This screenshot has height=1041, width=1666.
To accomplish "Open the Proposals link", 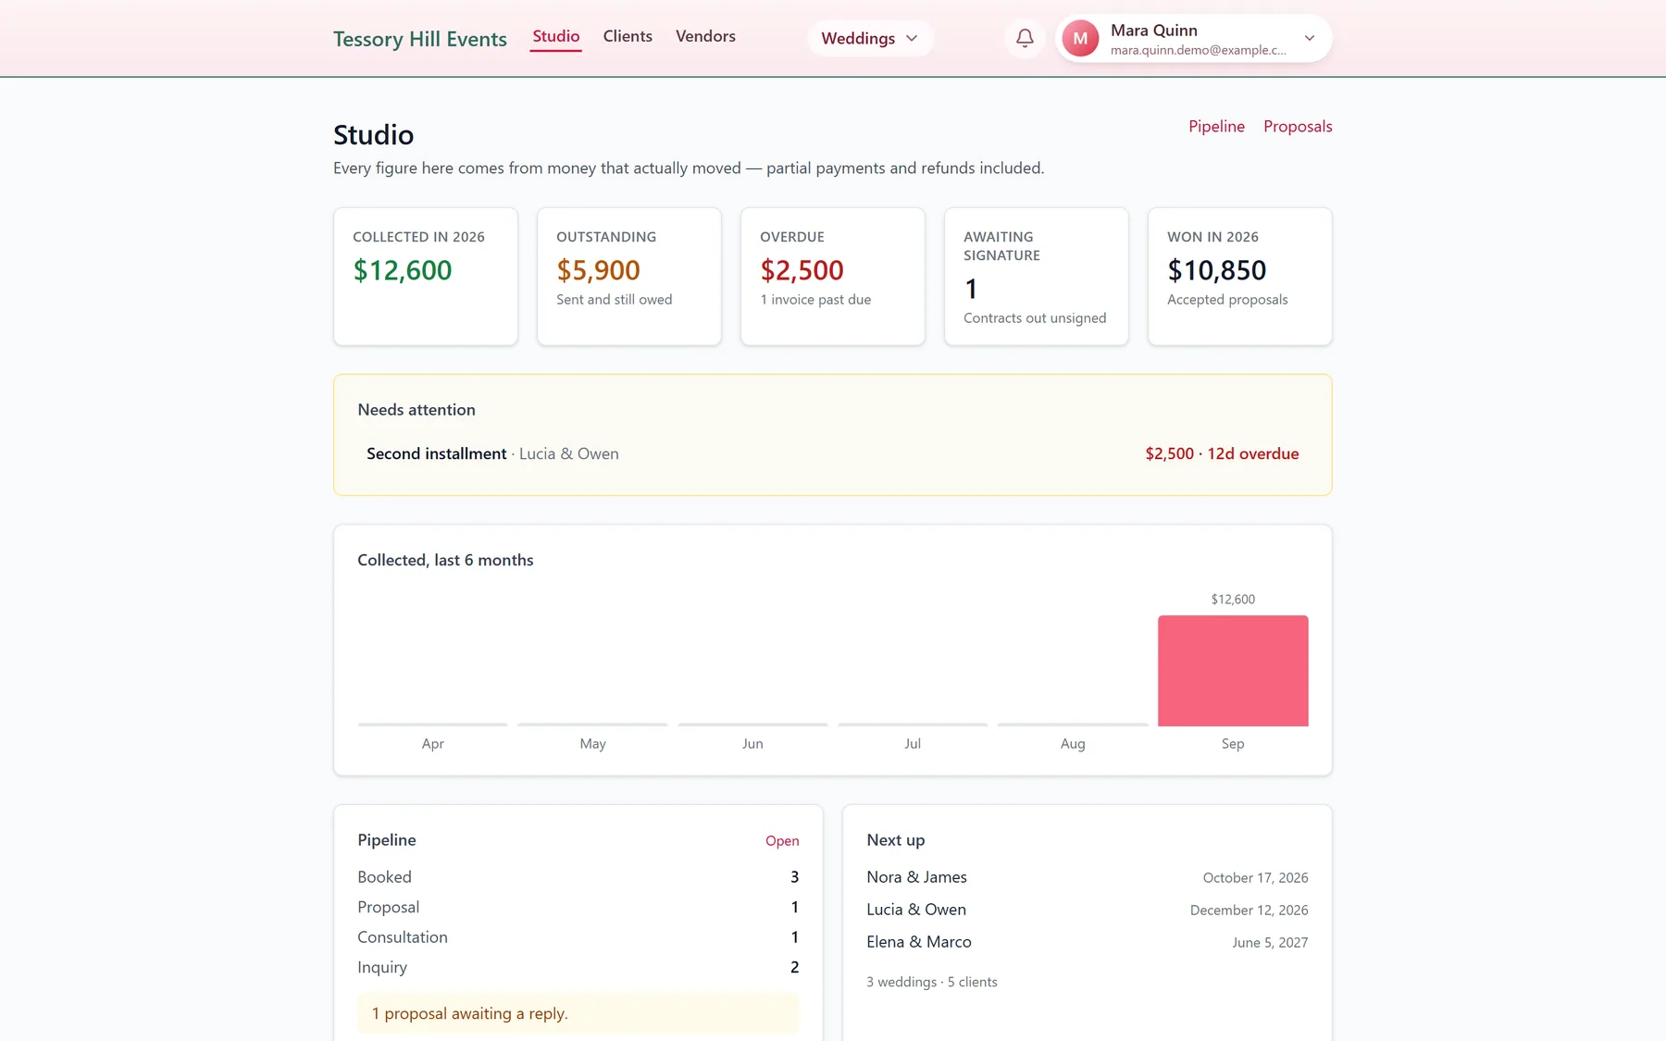I will [x=1298, y=126].
